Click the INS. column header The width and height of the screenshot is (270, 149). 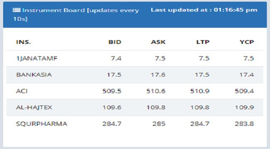[23, 42]
